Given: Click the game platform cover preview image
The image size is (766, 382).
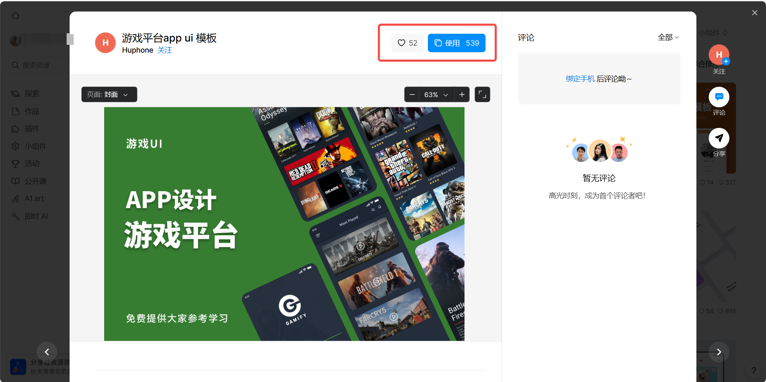Looking at the screenshot, I should pyautogui.click(x=284, y=224).
